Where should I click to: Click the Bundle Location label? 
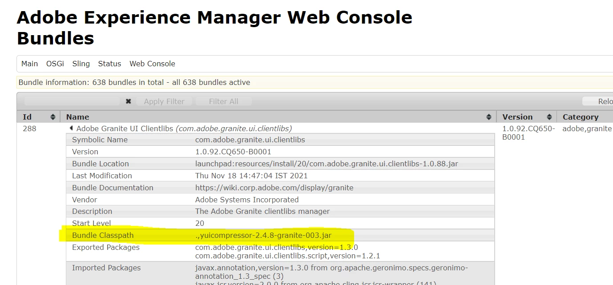tap(101, 164)
